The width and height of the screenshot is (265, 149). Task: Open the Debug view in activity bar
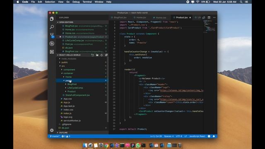pos(52,43)
